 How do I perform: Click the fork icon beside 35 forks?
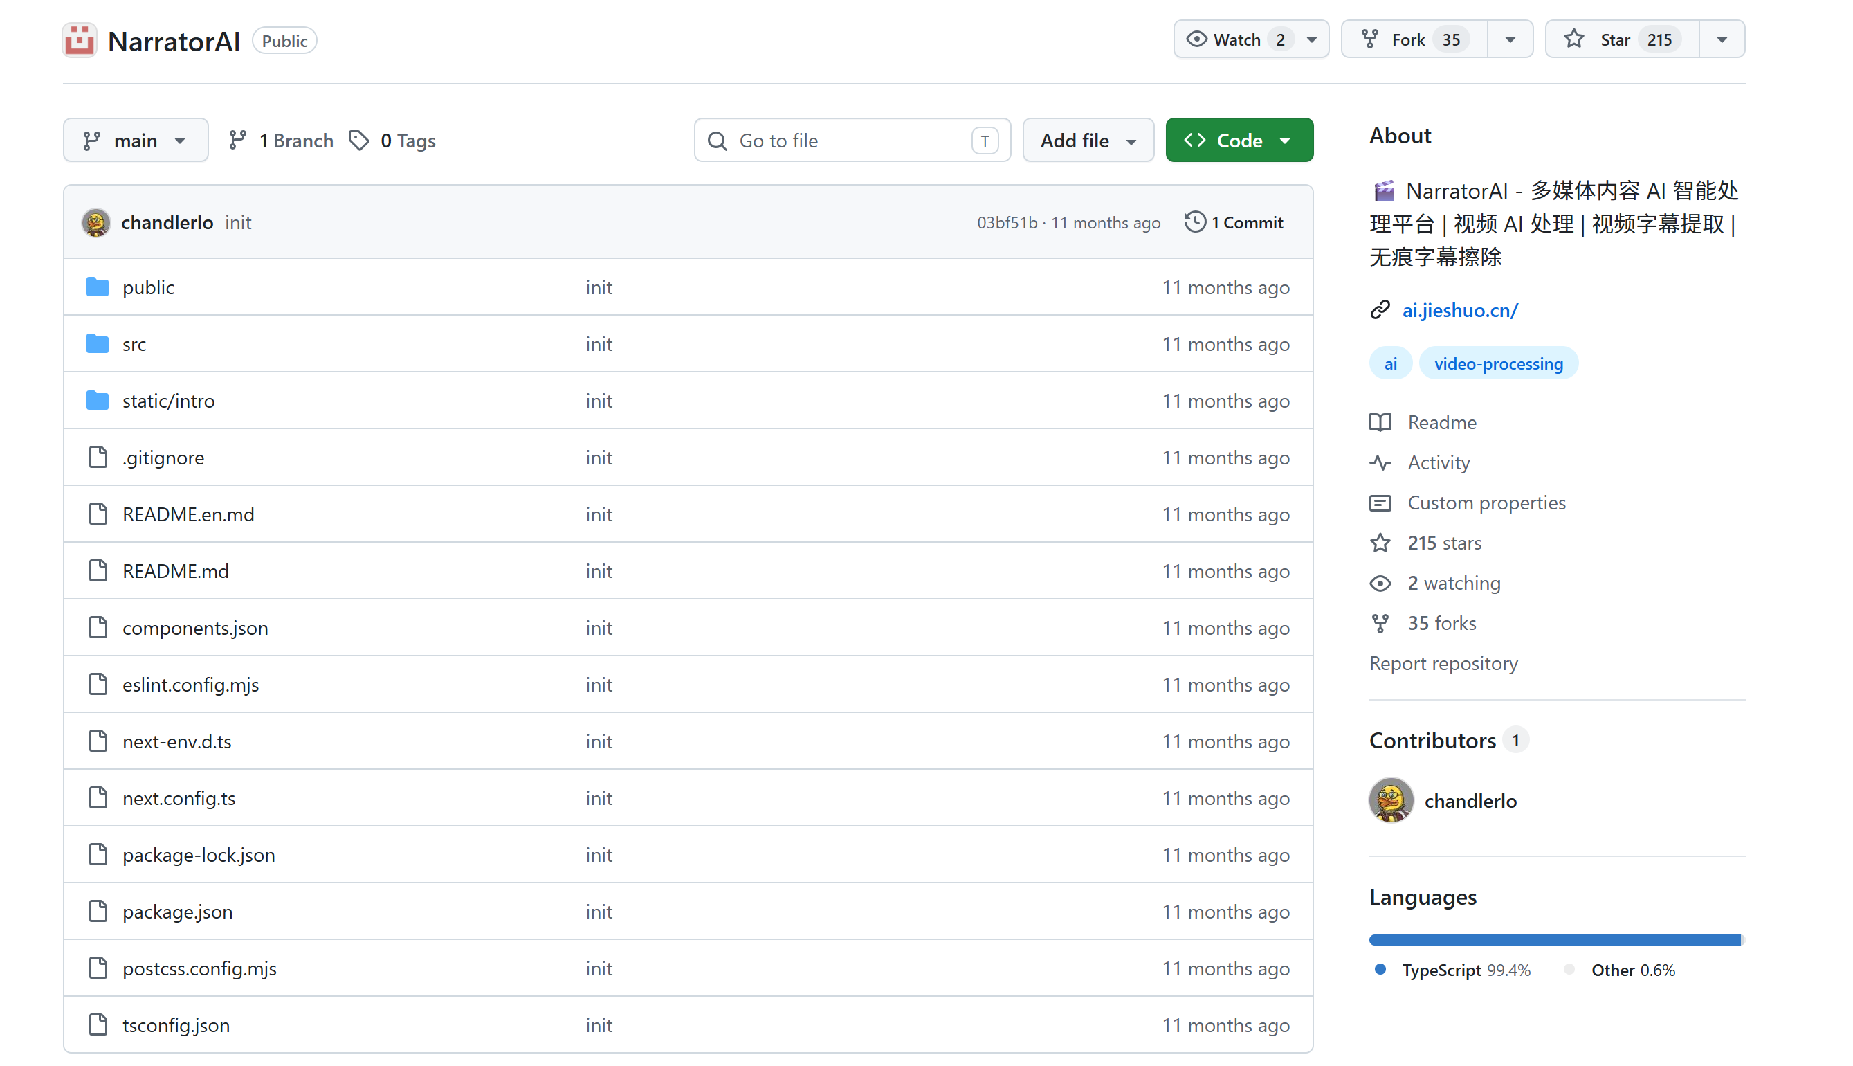pos(1380,624)
